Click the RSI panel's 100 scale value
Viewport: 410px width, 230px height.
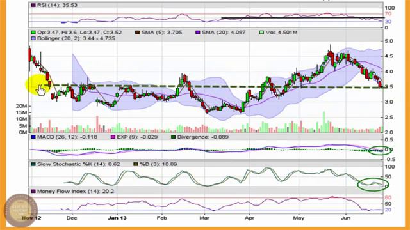(x=389, y=8)
